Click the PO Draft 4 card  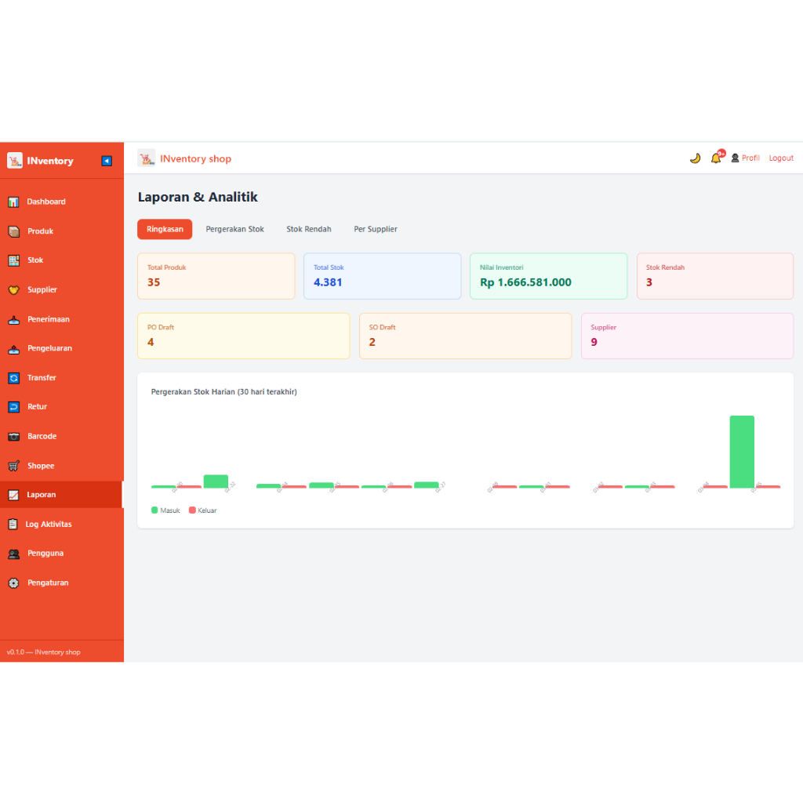pos(244,336)
